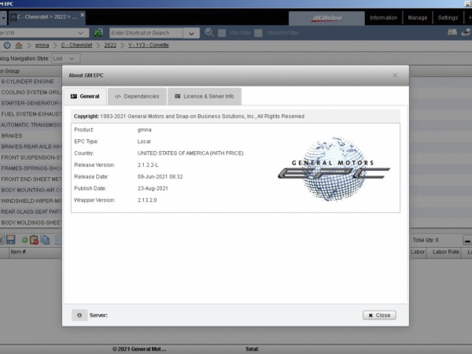
Task: Click the Enter Shortcut or Search field
Action: click(146, 33)
